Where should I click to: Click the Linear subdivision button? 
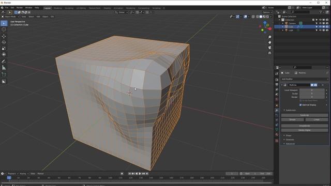pos(317,119)
